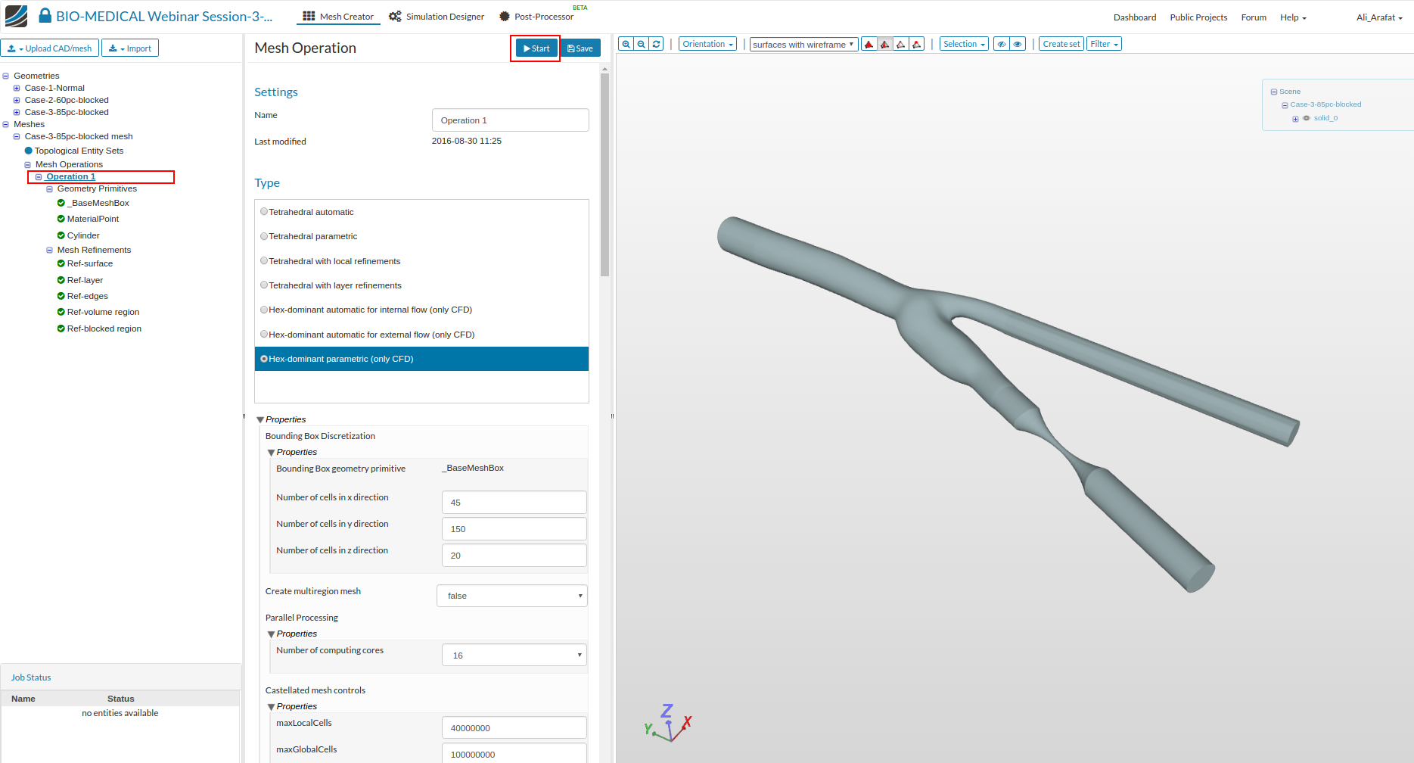The height and width of the screenshot is (763, 1414).
Task: Open the Ali_Arafat user menu
Action: point(1379,17)
